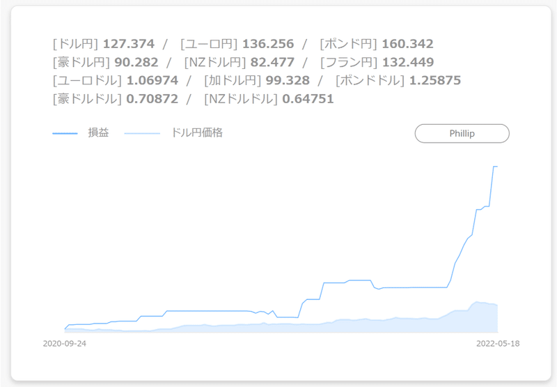Toggle the 損益 legend series
557x387 pixels.
tap(81, 133)
